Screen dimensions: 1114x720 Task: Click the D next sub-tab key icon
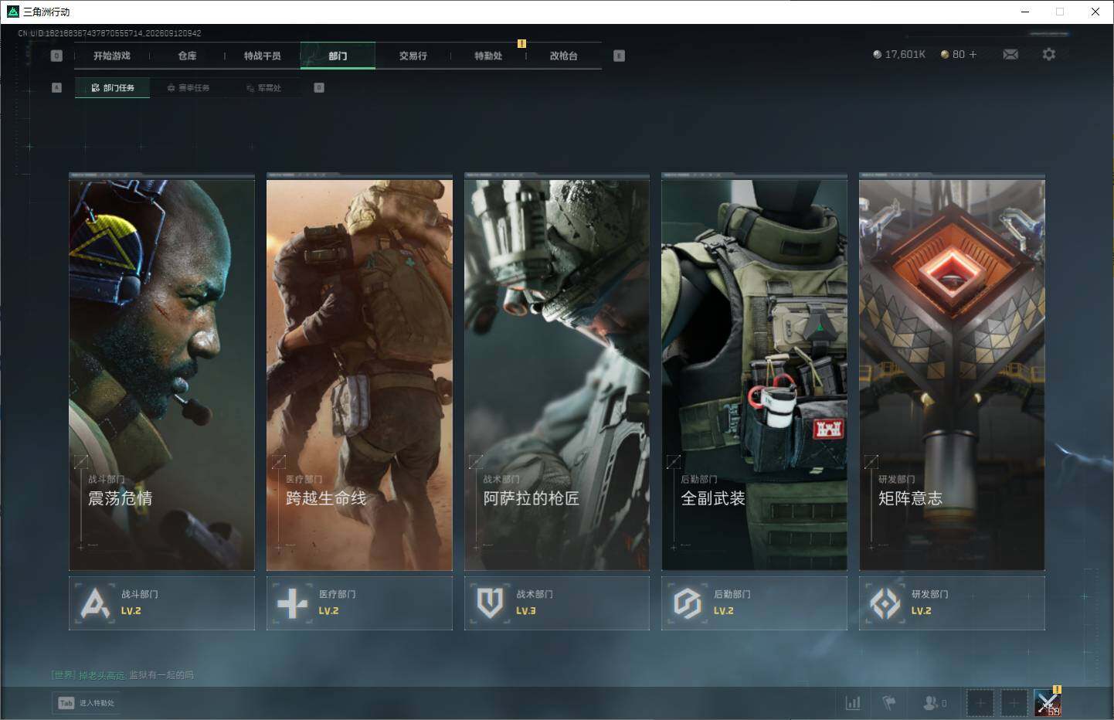point(319,87)
